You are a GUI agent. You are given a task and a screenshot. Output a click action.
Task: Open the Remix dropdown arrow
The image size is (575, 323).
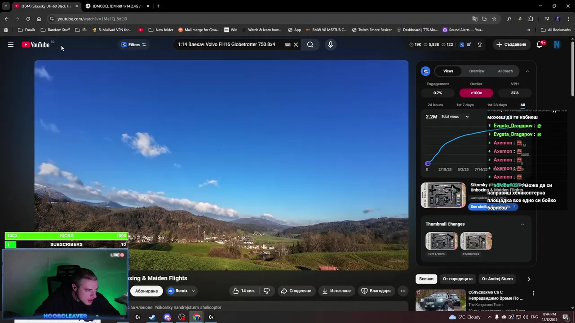pos(194,291)
